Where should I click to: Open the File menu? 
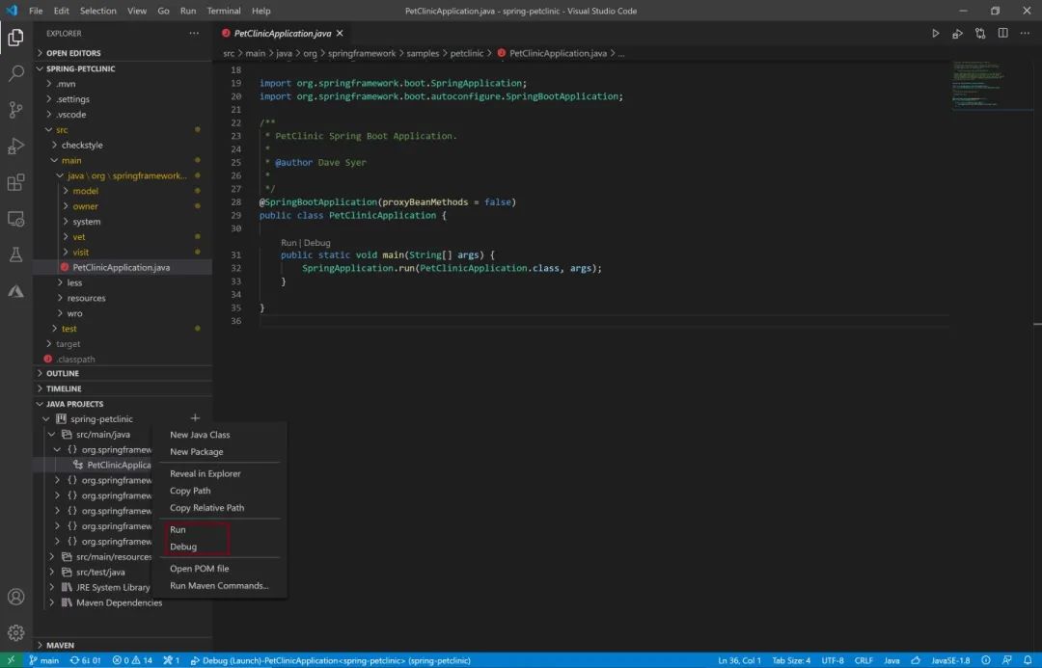pyautogui.click(x=36, y=11)
